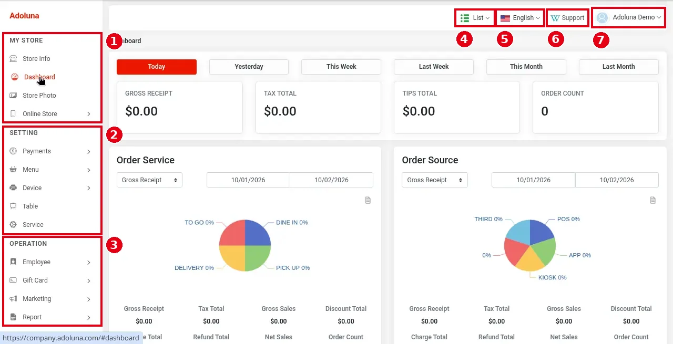Click the blue DINE IN pie slice
The image size is (673, 344).
click(257, 233)
